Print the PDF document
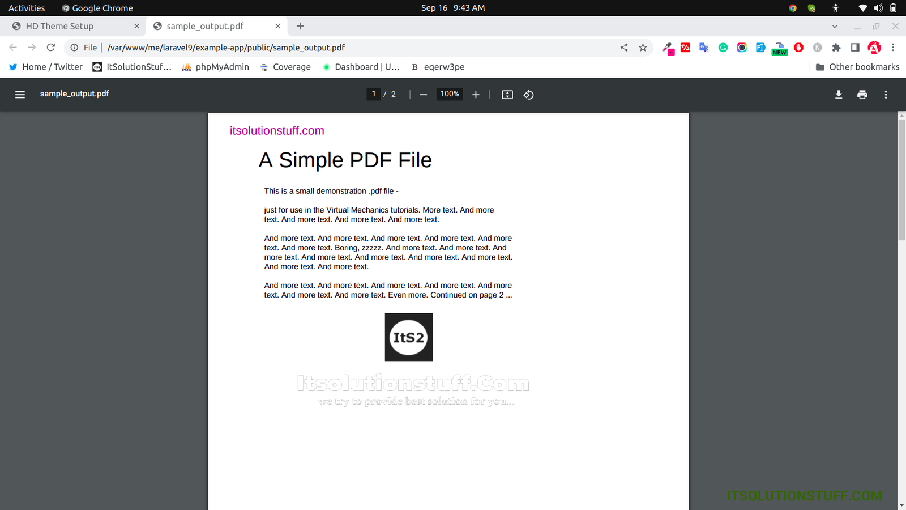The image size is (906, 510). click(862, 95)
